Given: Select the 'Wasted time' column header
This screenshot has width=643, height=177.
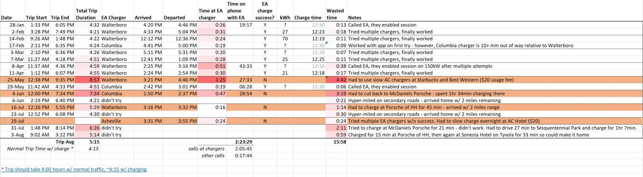Looking at the screenshot, I should pos(336,14).
